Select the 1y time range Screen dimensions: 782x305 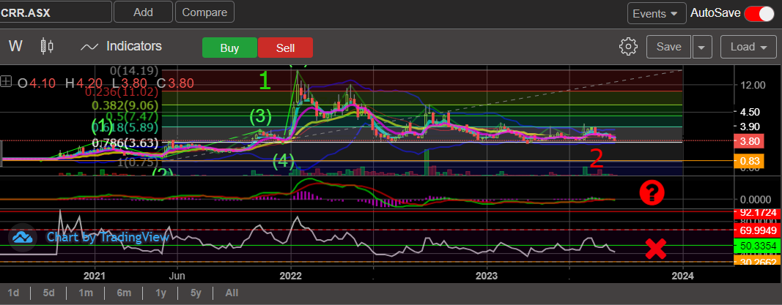click(x=161, y=293)
